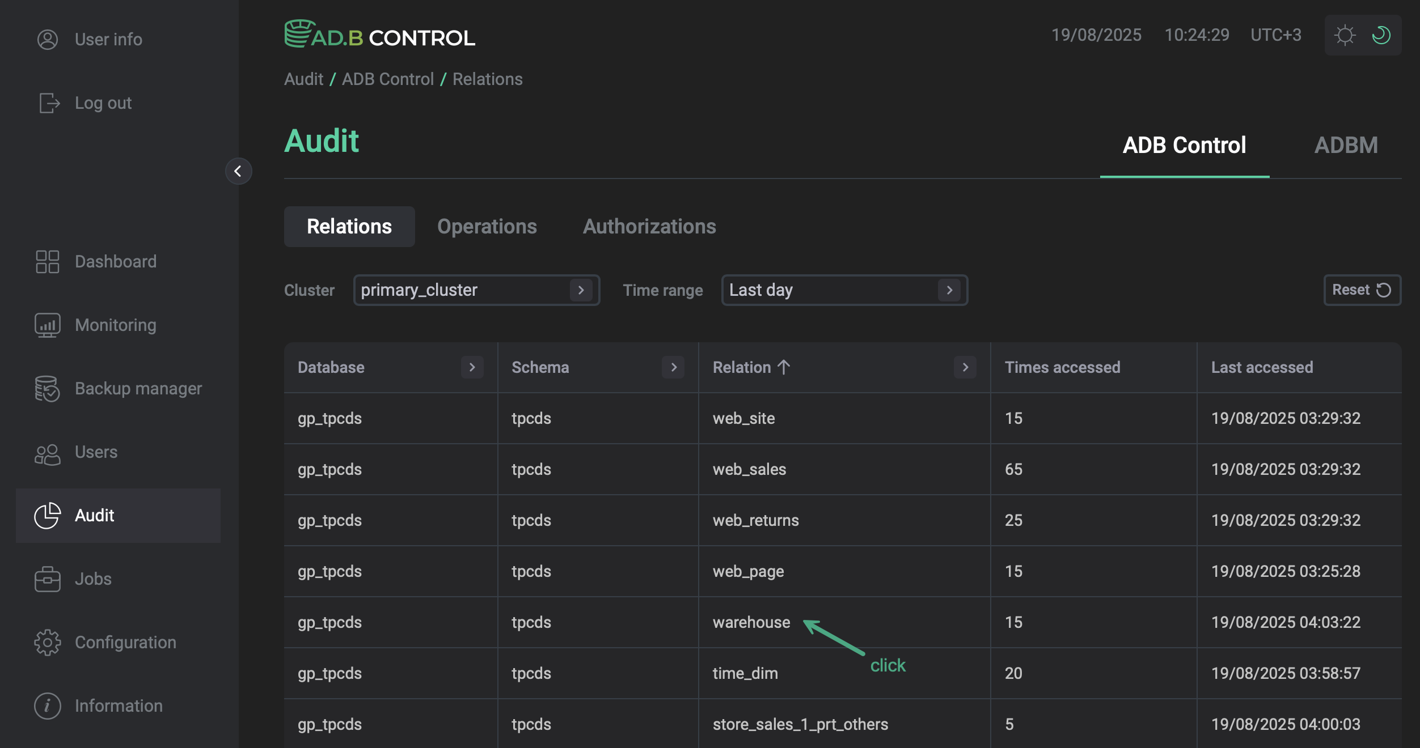Switch to the light theme sun toggle
The image size is (1420, 748).
[1345, 35]
